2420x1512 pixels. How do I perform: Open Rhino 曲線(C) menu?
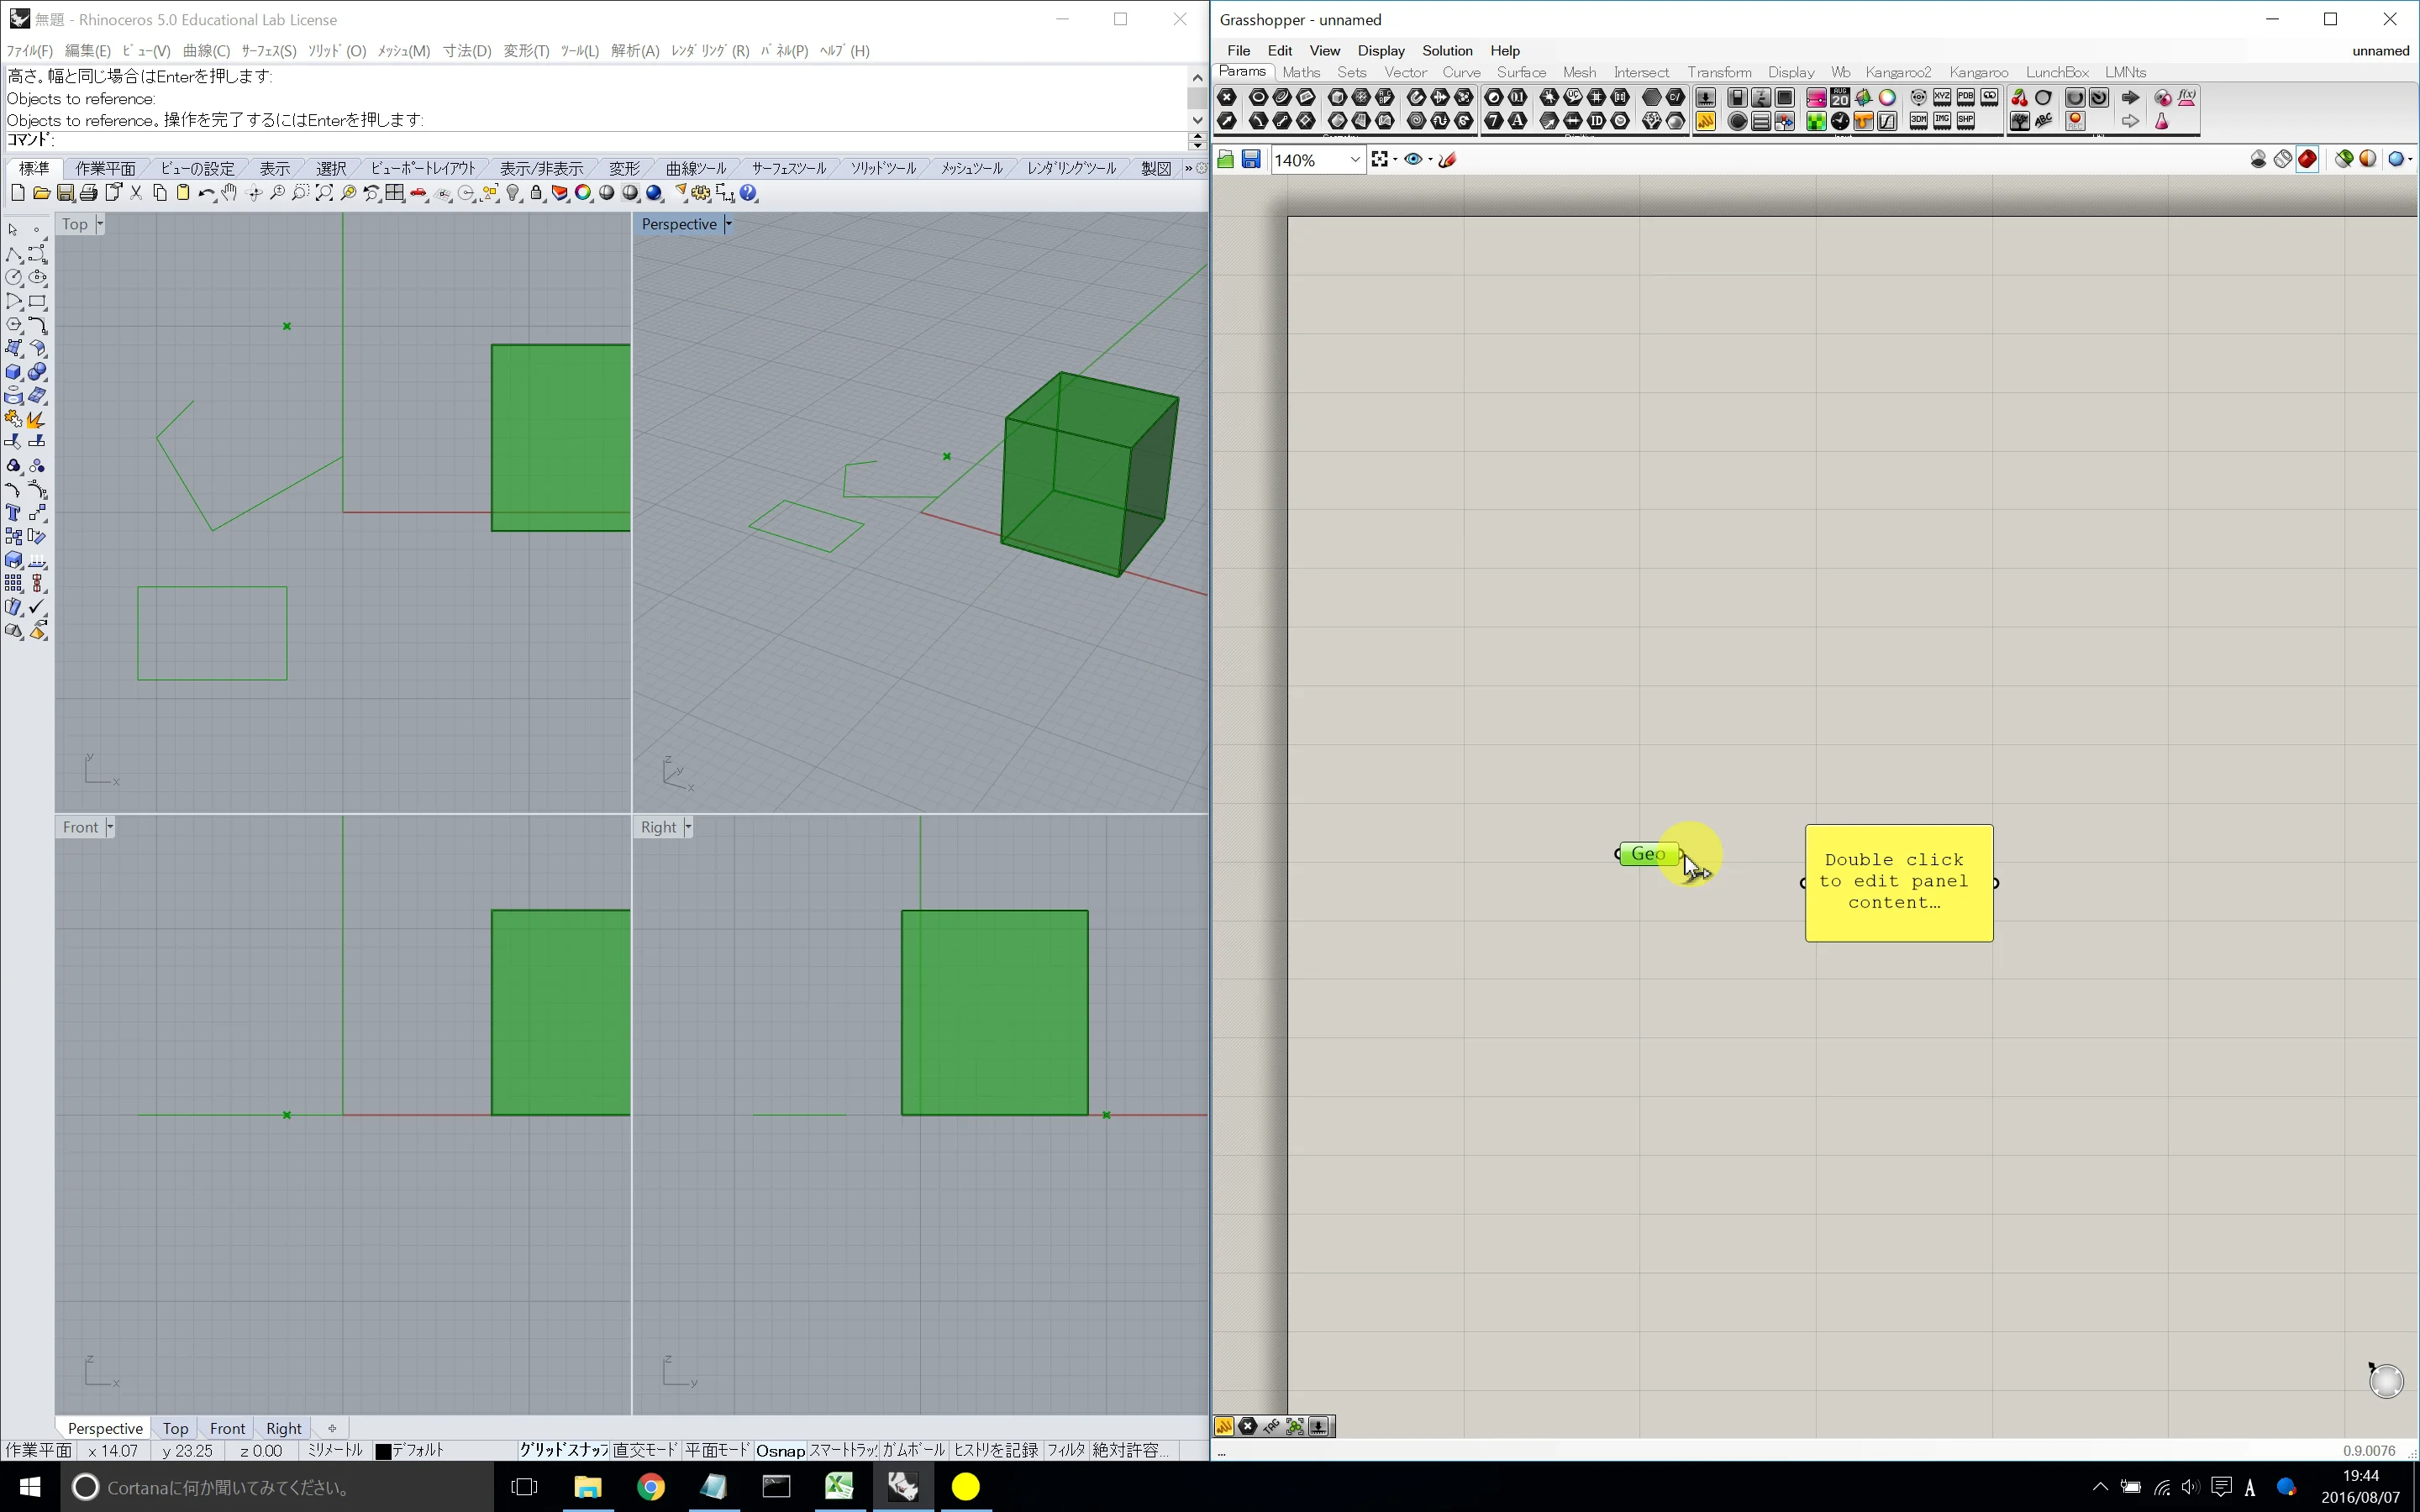206,50
